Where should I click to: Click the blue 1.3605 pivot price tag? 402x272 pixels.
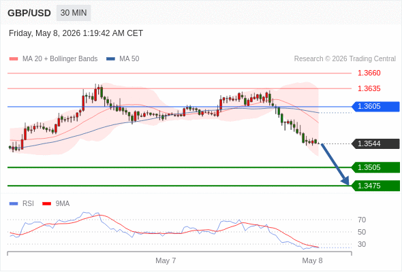point(375,107)
